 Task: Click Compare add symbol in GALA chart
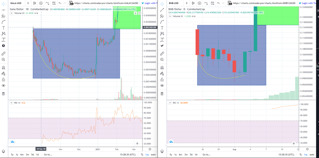(41, 3)
